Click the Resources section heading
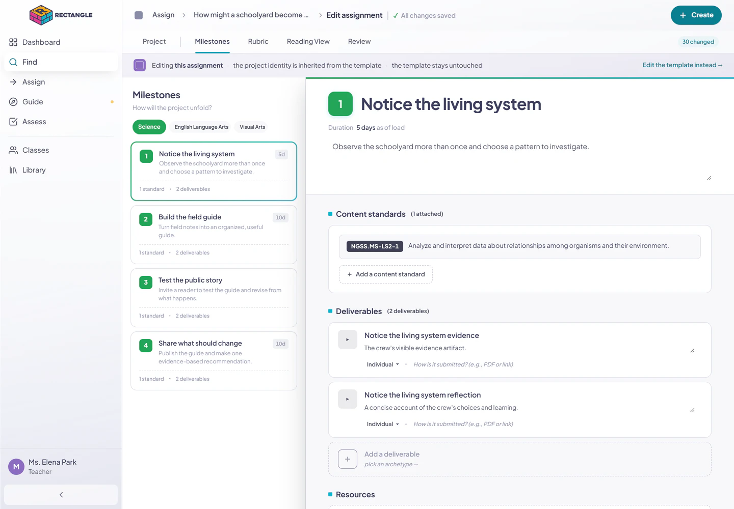Image resolution: width=734 pixels, height=509 pixels. pos(355,495)
